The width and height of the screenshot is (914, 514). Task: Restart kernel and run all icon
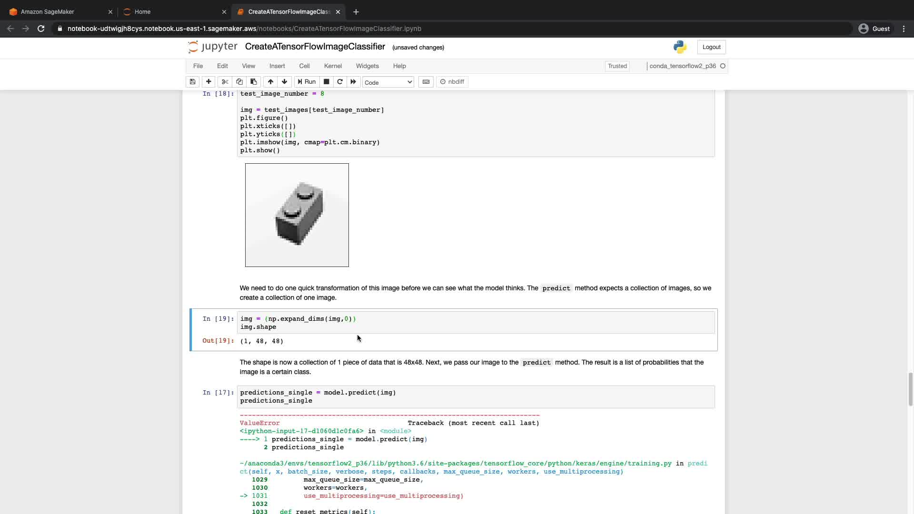[353, 82]
